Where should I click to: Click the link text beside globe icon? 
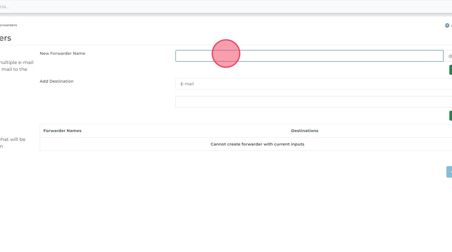[451, 25]
